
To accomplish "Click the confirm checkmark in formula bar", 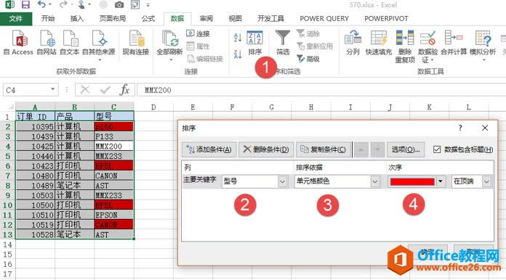I will pos(105,90).
